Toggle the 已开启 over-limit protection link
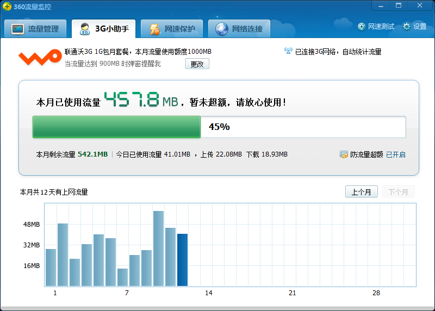This screenshot has width=435, height=311. tap(395, 154)
